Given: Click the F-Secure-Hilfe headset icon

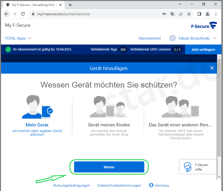Looking at the screenshot, I should click(x=188, y=167).
